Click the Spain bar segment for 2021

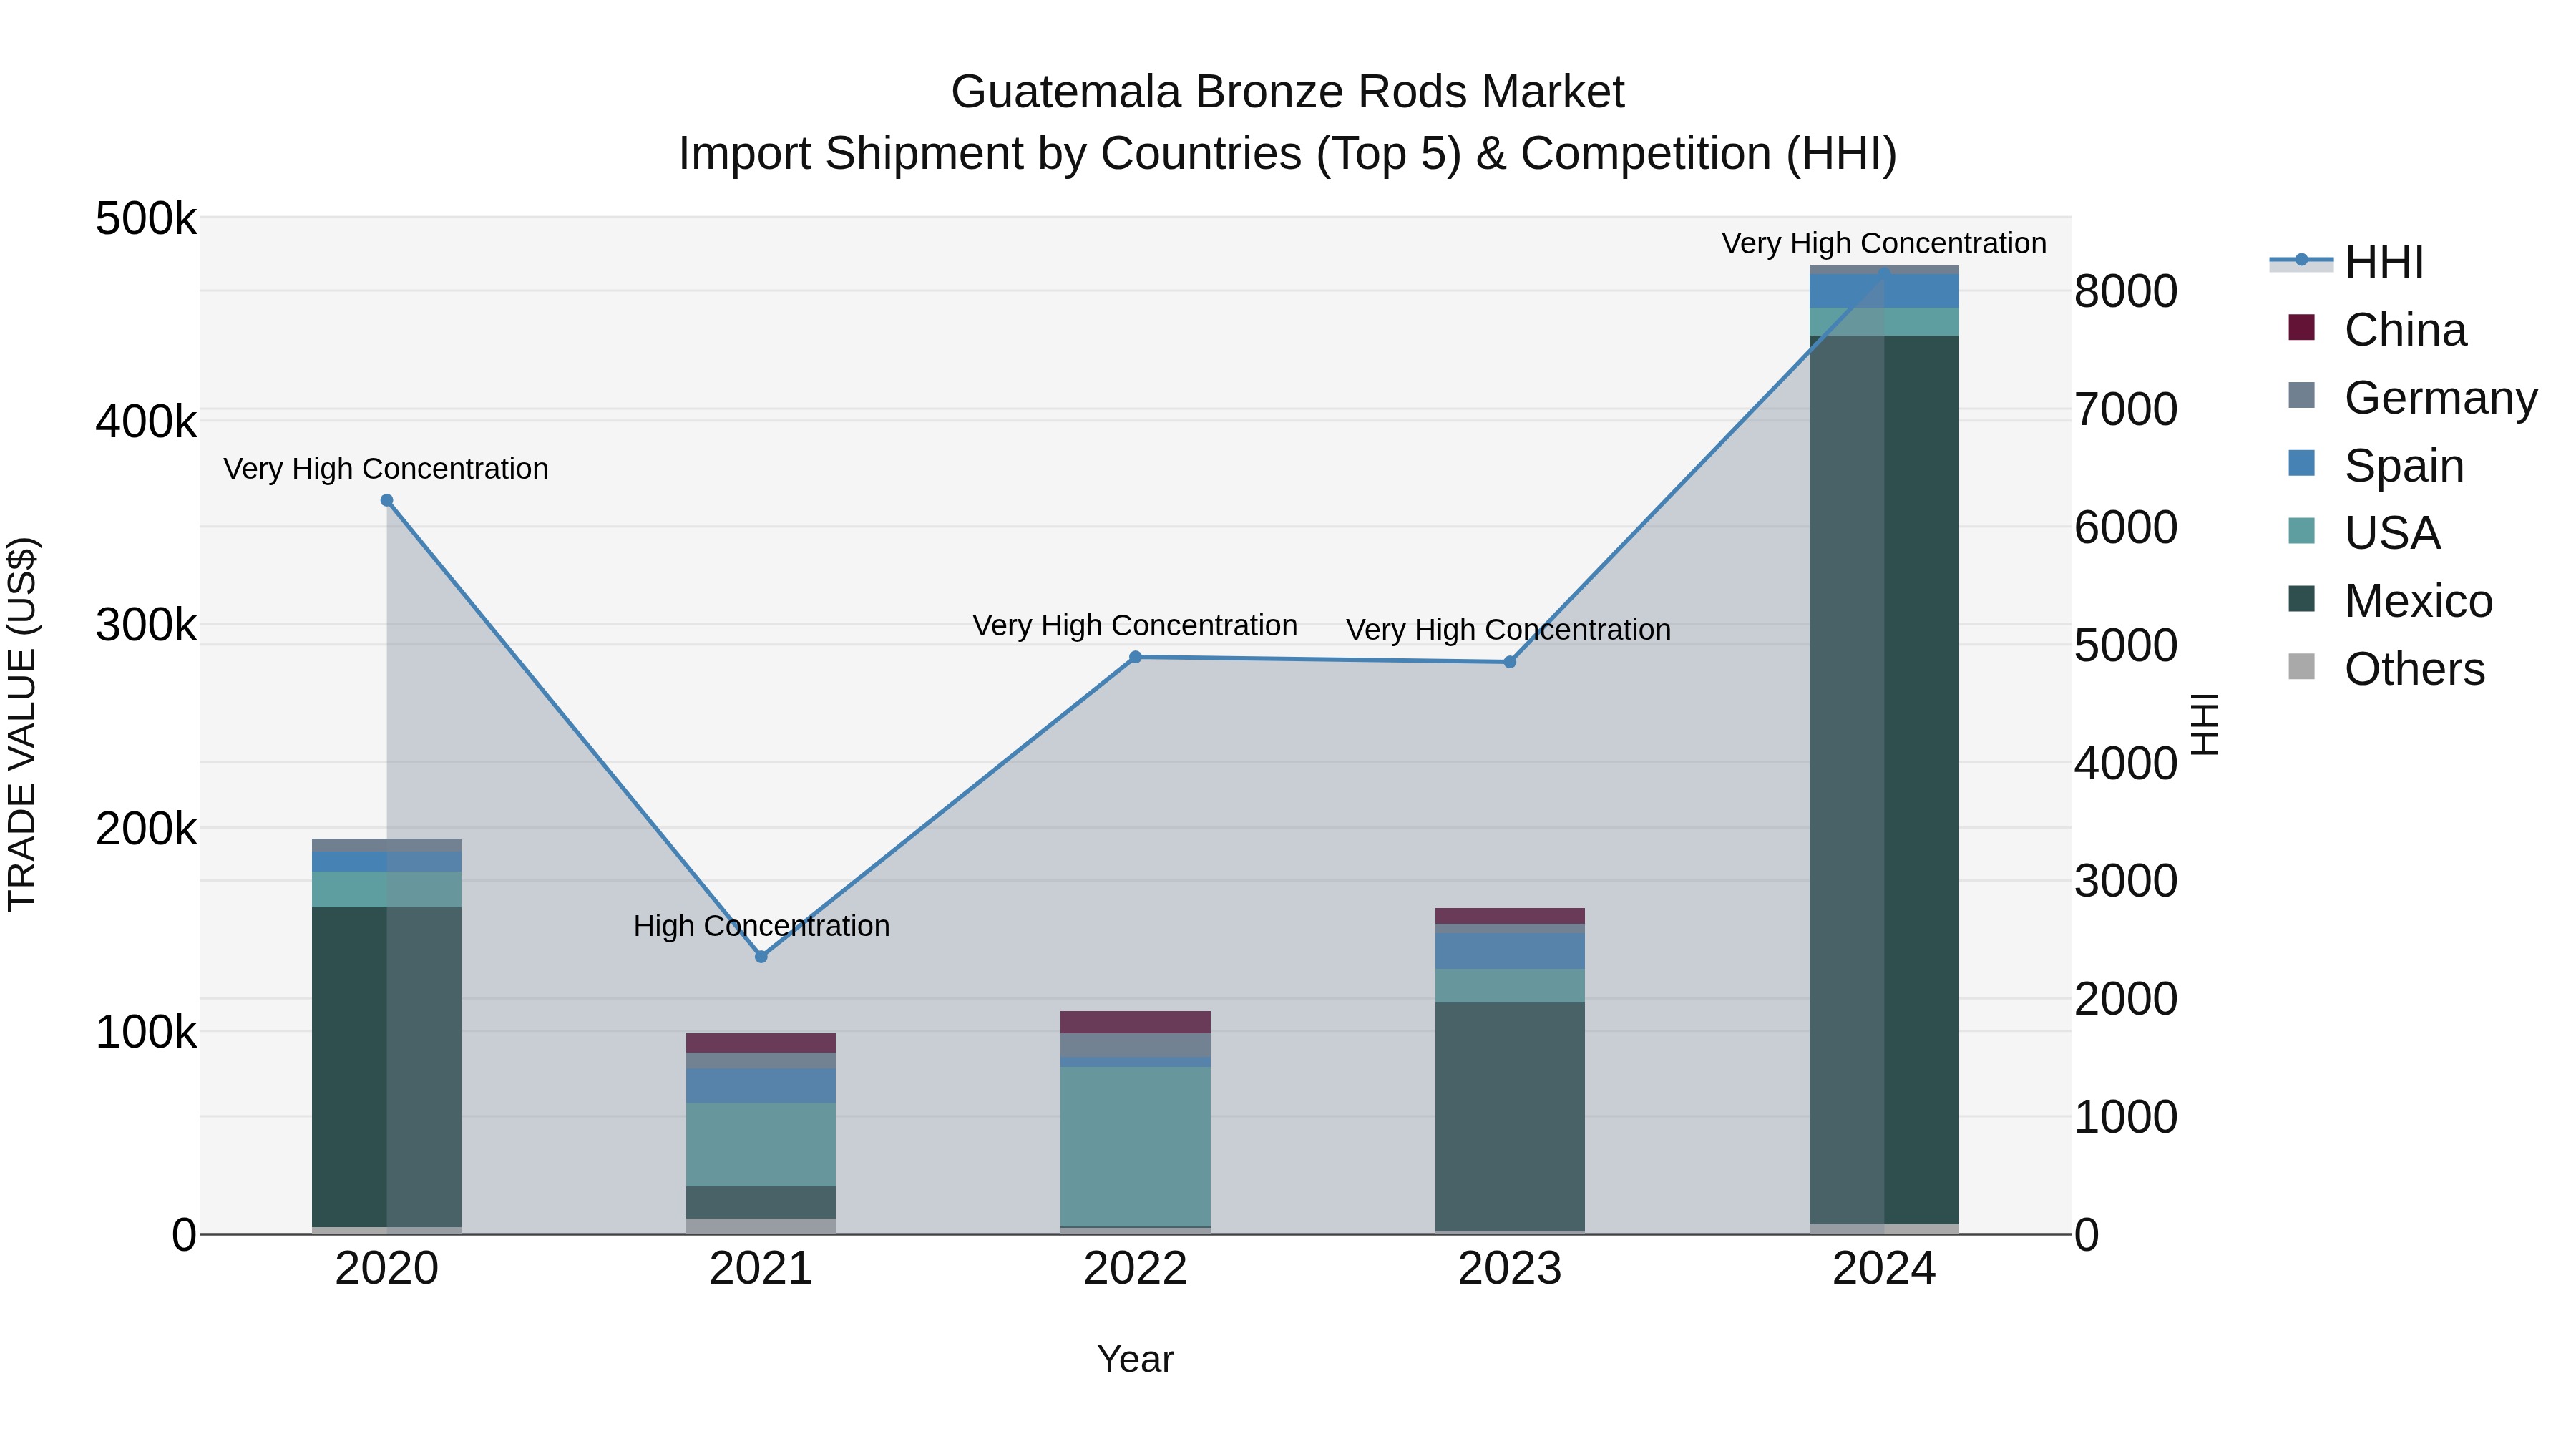761,1085
